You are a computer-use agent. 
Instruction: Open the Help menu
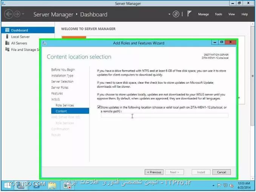(x=245, y=14)
